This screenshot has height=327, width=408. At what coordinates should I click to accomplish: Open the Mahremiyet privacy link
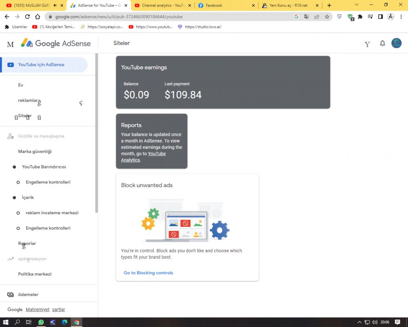point(38,309)
